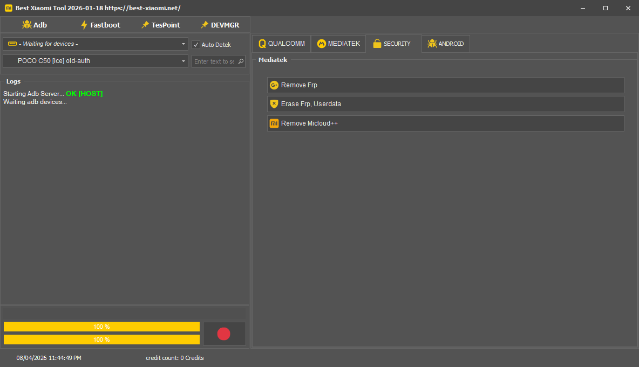
Task: Click the search magnifier icon
Action: (x=240, y=61)
